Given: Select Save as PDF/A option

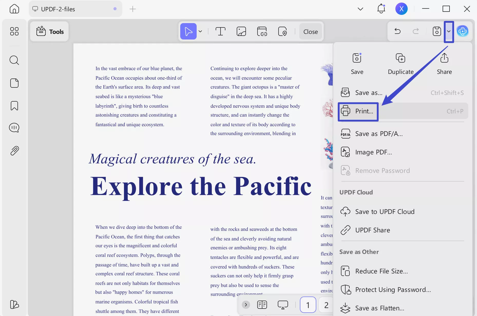Looking at the screenshot, I should [x=379, y=133].
